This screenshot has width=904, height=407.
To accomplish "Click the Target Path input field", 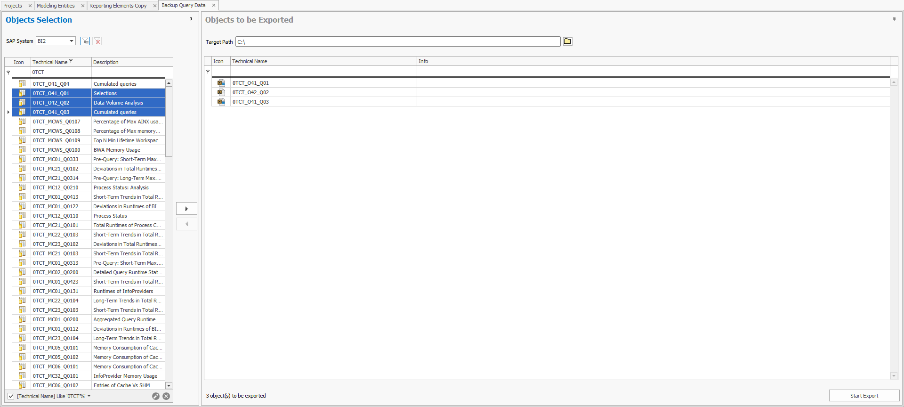I will 398,41.
